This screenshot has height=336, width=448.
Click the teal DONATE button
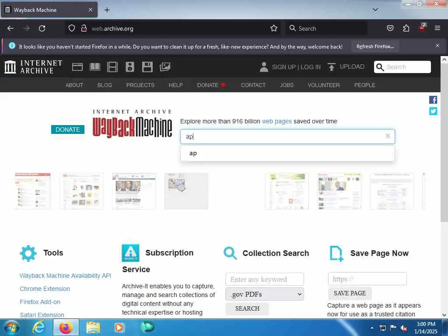point(68,129)
